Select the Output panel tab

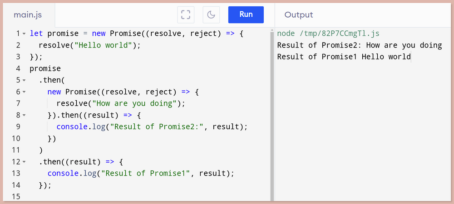coord(299,15)
